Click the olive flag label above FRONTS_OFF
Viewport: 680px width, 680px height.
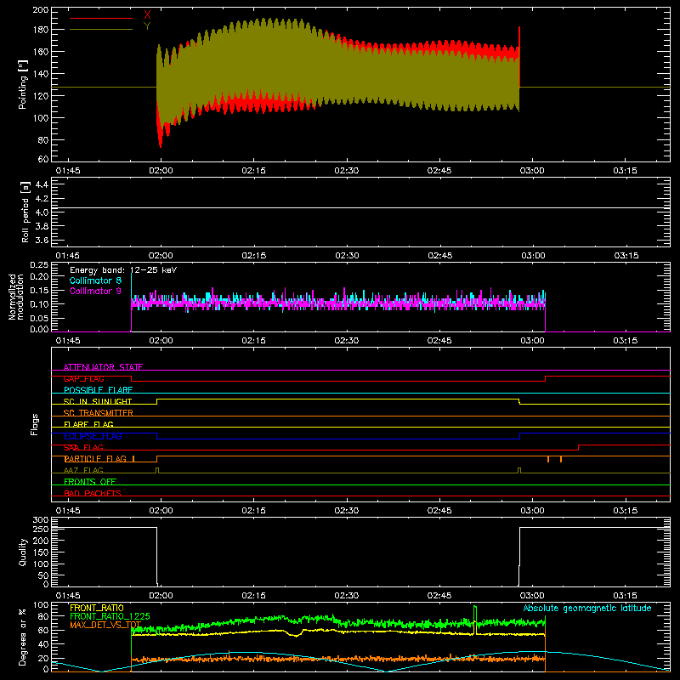[83, 470]
